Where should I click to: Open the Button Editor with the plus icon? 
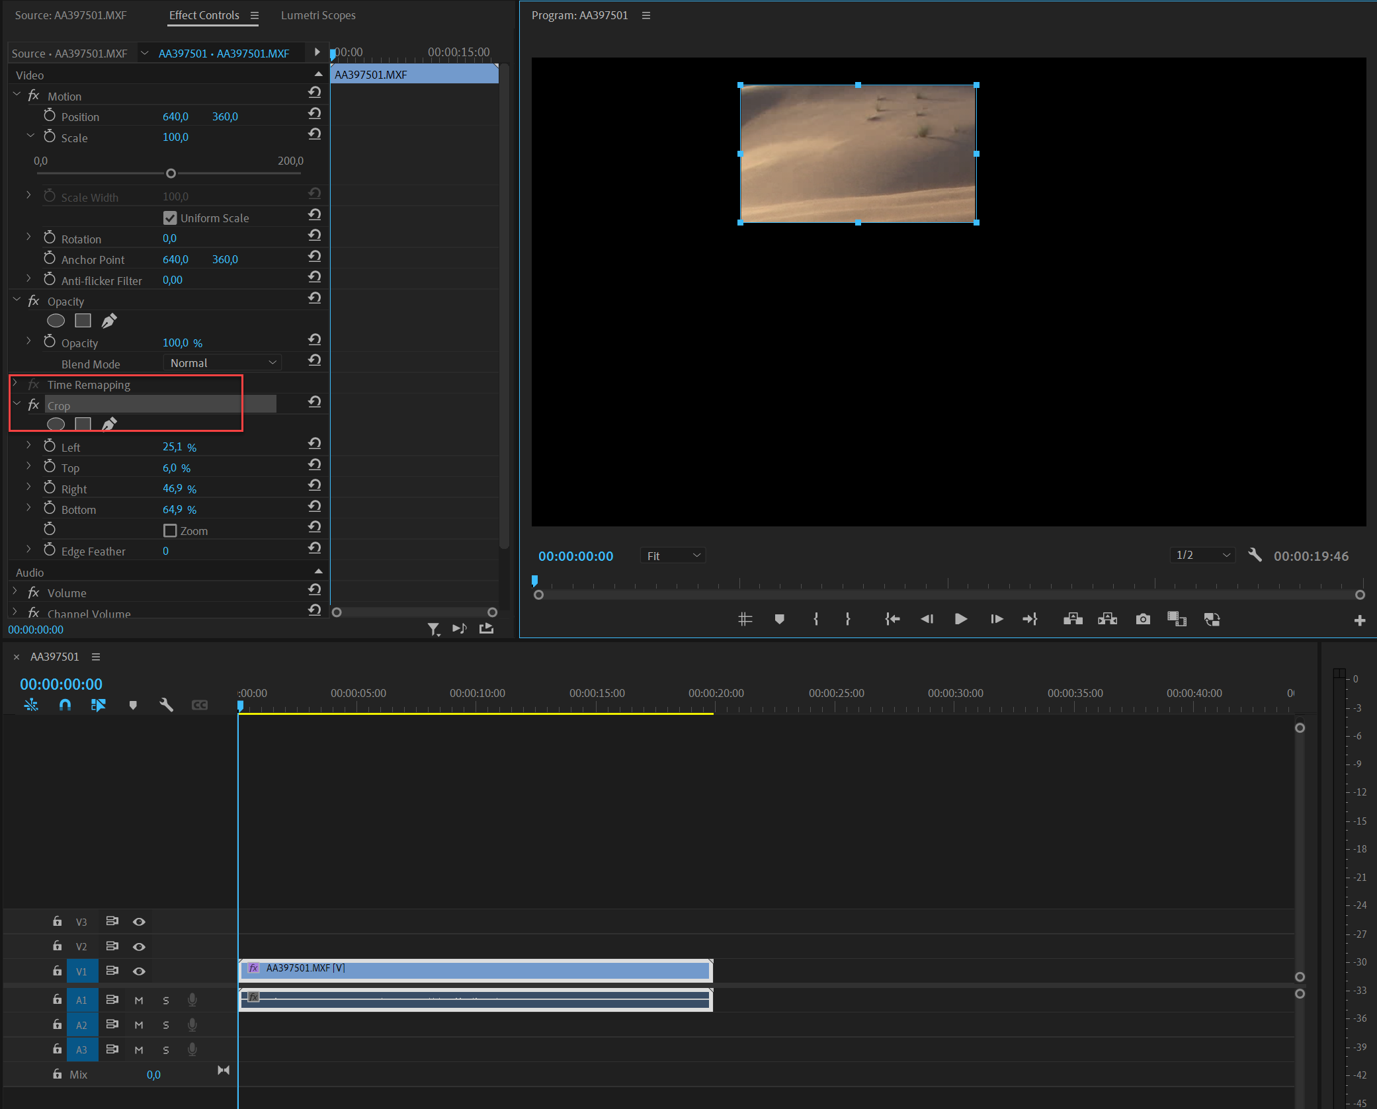(x=1360, y=620)
